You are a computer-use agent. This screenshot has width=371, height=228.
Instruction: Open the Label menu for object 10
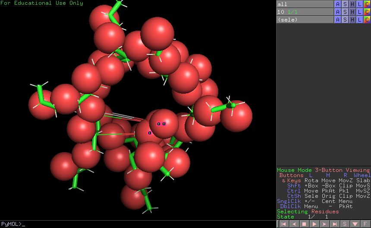tap(360, 12)
